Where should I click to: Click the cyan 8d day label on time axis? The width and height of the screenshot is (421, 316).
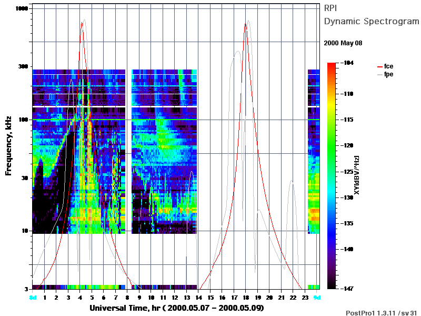point(33,298)
